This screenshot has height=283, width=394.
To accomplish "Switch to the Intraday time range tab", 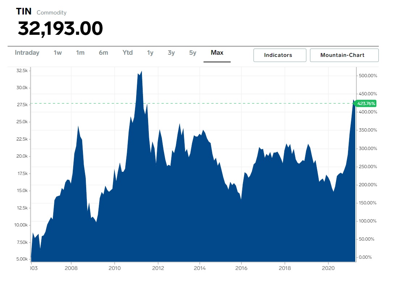I will coord(27,53).
